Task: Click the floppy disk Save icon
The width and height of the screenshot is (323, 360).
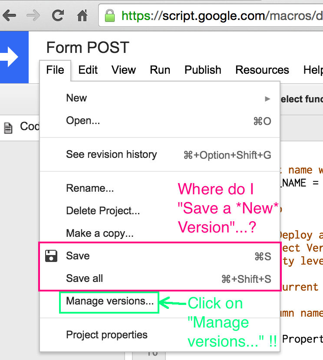Action: [51, 256]
